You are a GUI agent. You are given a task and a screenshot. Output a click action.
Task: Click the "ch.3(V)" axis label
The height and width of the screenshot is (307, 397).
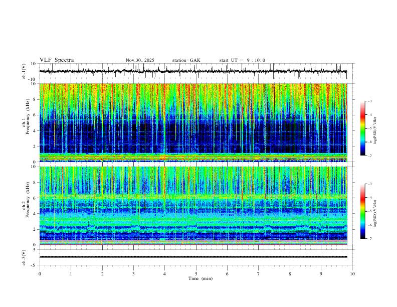(x=24, y=257)
